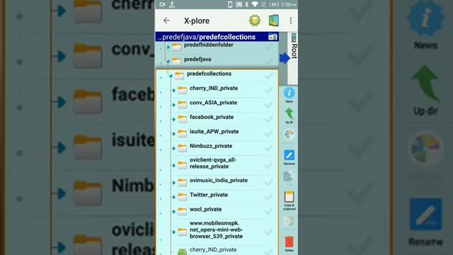
Task: Collapse the predefcollections tree arrow
Action: click(171, 76)
